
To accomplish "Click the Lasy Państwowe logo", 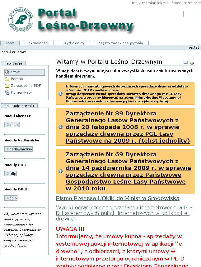I will click(x=21, y=20).
